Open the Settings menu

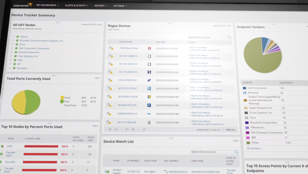pos(120,6)
